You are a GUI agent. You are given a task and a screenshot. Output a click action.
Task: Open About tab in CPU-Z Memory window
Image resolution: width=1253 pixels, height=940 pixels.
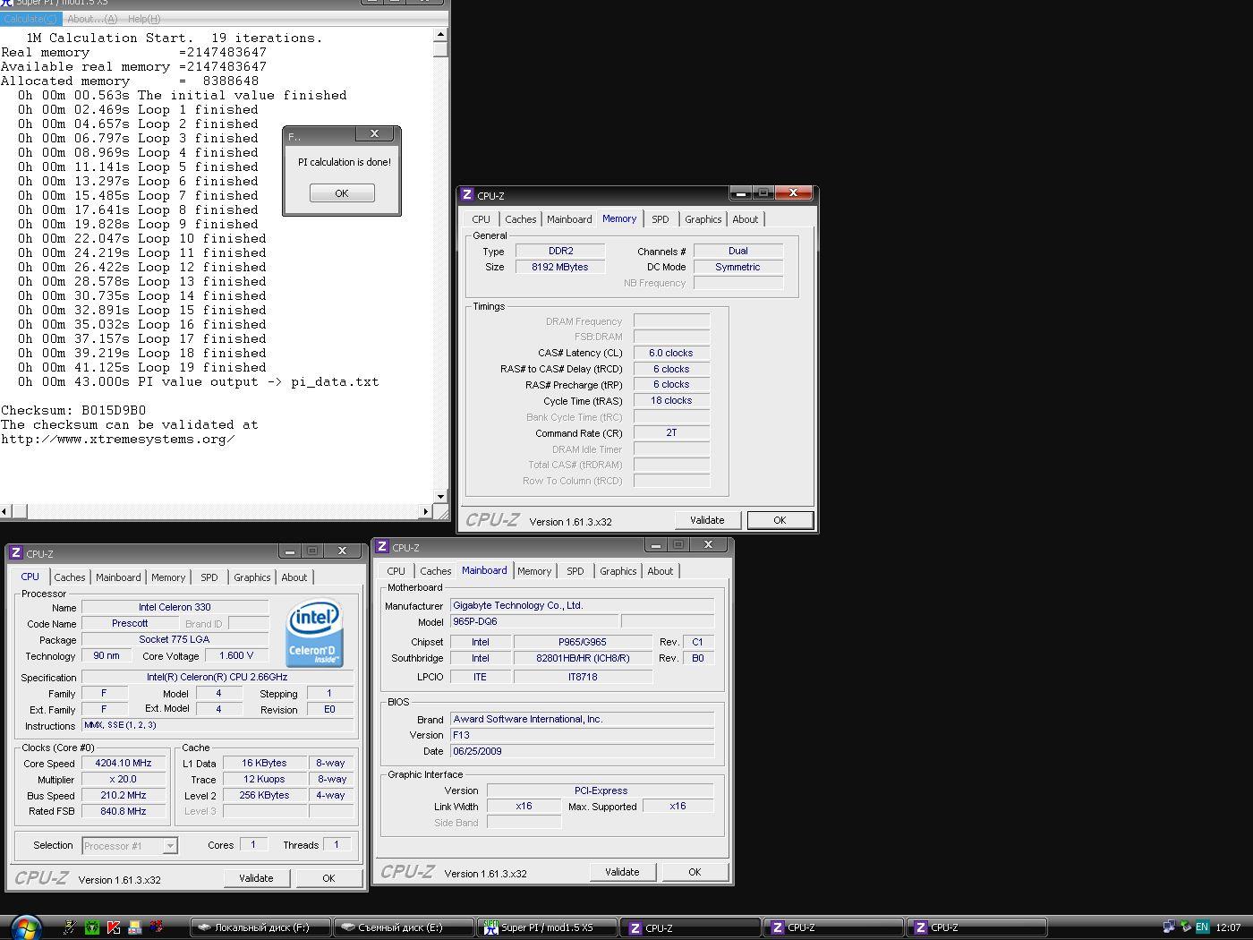746,219
